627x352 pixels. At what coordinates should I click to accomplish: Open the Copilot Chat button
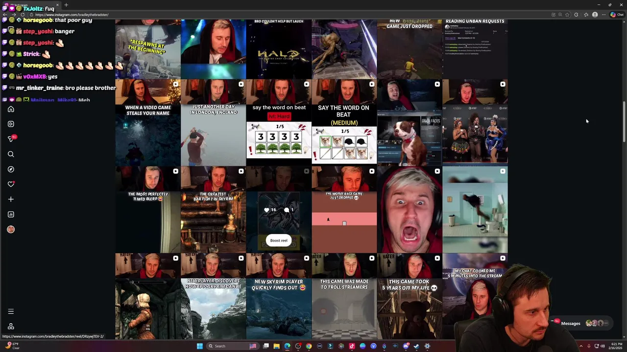pyautogui.click(x=617, y=15)
